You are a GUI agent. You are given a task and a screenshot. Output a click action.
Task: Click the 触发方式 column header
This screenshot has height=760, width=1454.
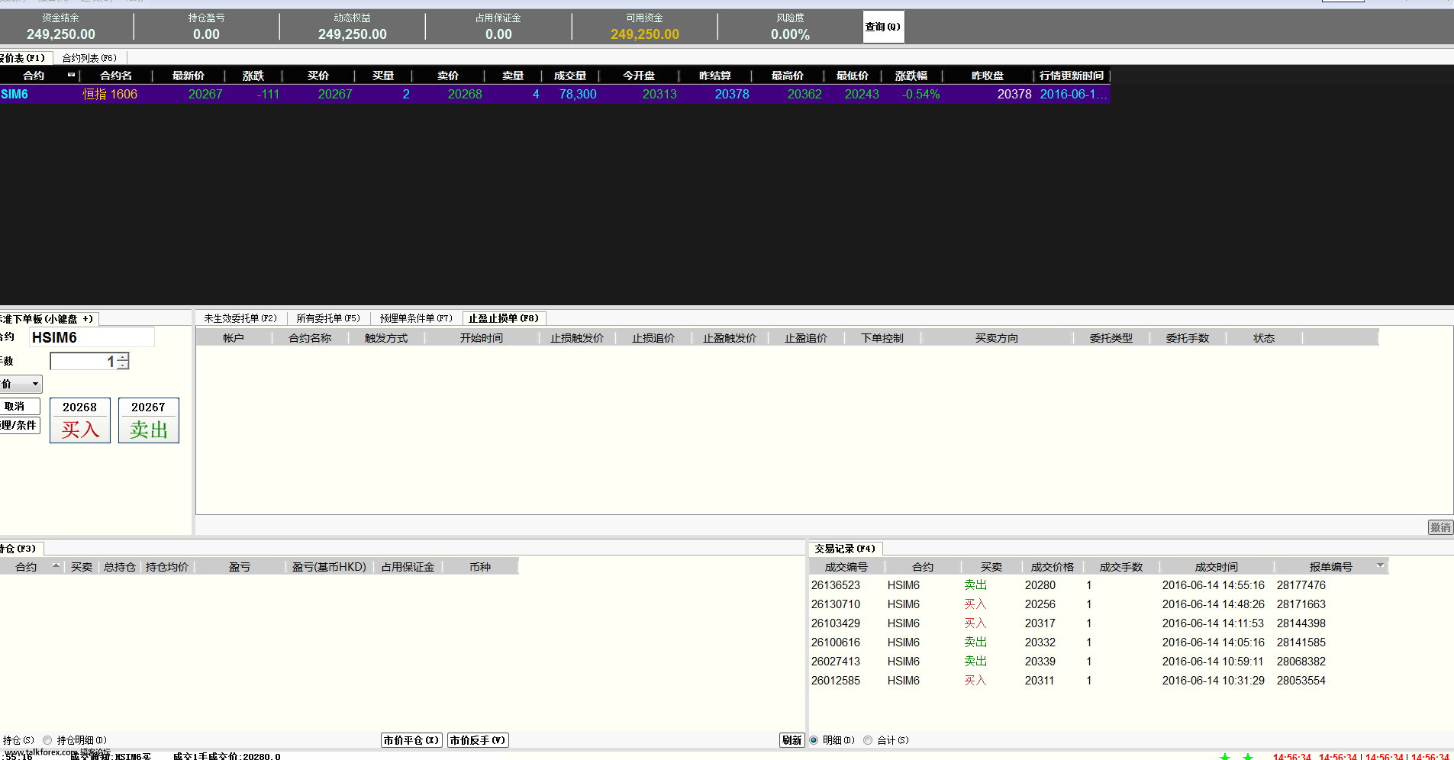386,338
